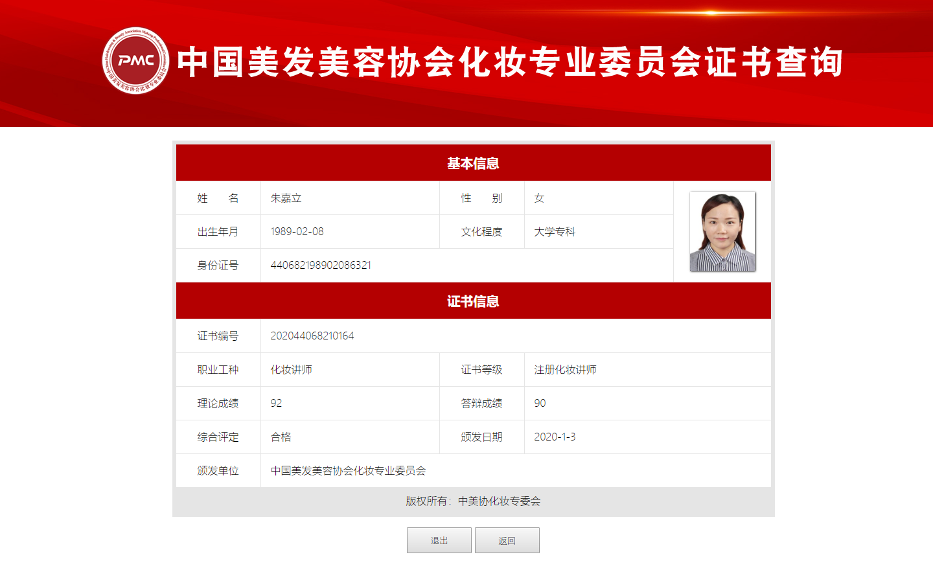
Task: Click the issuing unit 中国美发美容协会化妆专业委员会
Action: (348, 471)
